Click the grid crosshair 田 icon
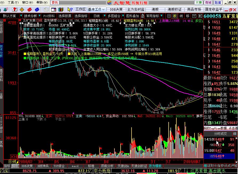 tap(169, 16)
